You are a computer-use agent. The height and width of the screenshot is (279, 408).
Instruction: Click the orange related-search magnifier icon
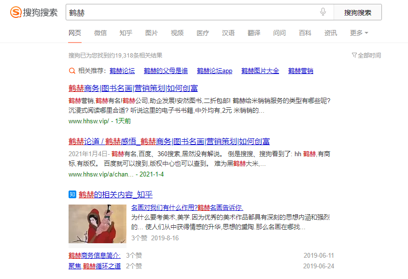click(72, 71)
